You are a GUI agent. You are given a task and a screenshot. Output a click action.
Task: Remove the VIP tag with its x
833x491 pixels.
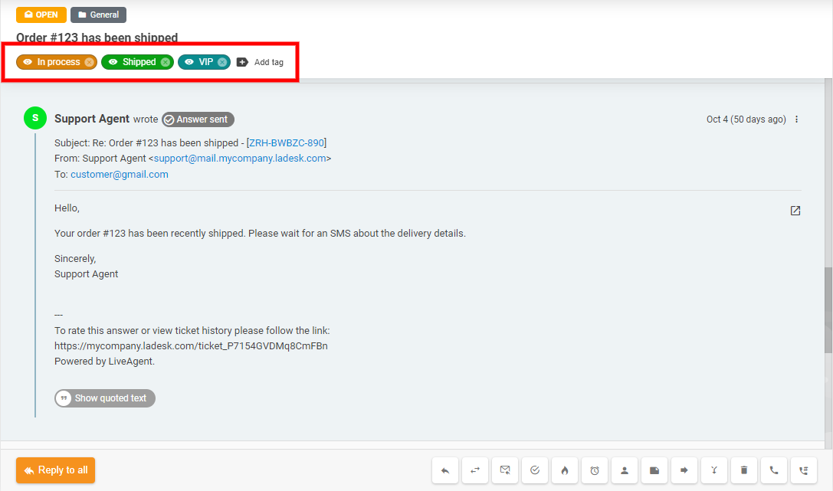click(x=222, y=62)
